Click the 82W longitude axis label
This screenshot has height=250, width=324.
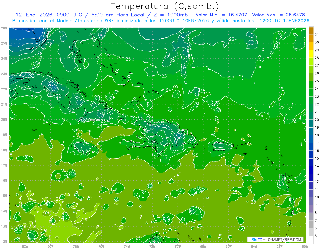coord(25,246)
